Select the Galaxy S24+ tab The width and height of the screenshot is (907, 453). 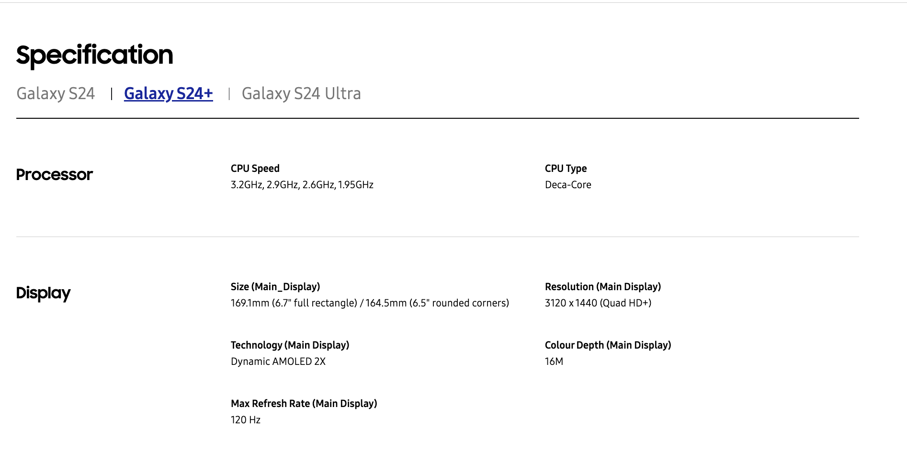point(169,93)
